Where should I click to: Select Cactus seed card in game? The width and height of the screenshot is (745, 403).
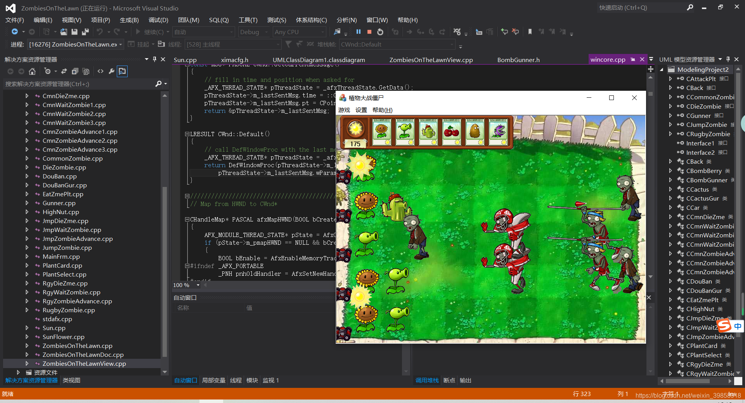pos(428,132)
